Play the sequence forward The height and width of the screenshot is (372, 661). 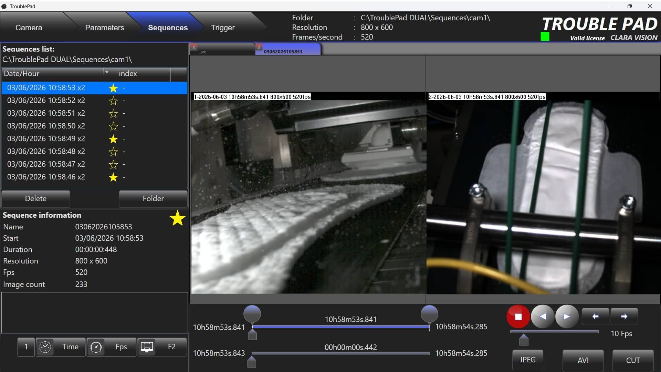[x=567, y=316]
